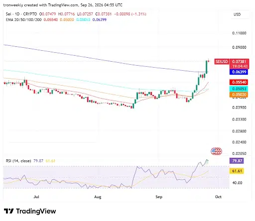The height and width of the screenshot is (221, 255).
Task: Click the Jul label on time axis
Action: coord(36,197)
